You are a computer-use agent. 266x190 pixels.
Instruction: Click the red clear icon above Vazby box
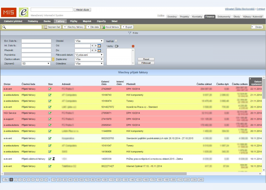[x=133, y=46]
